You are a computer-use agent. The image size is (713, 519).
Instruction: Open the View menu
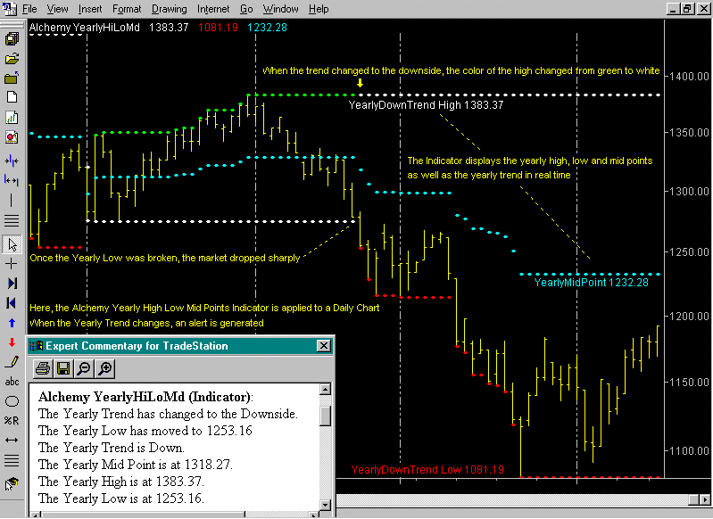click(x=58, y=9)
